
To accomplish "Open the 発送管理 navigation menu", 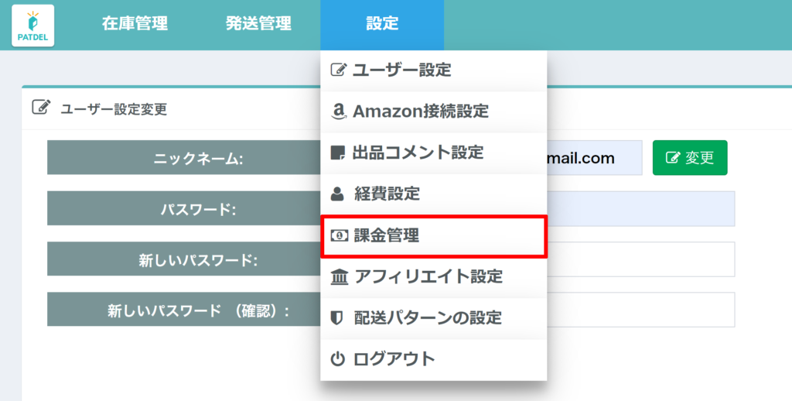I will point(258,24).
